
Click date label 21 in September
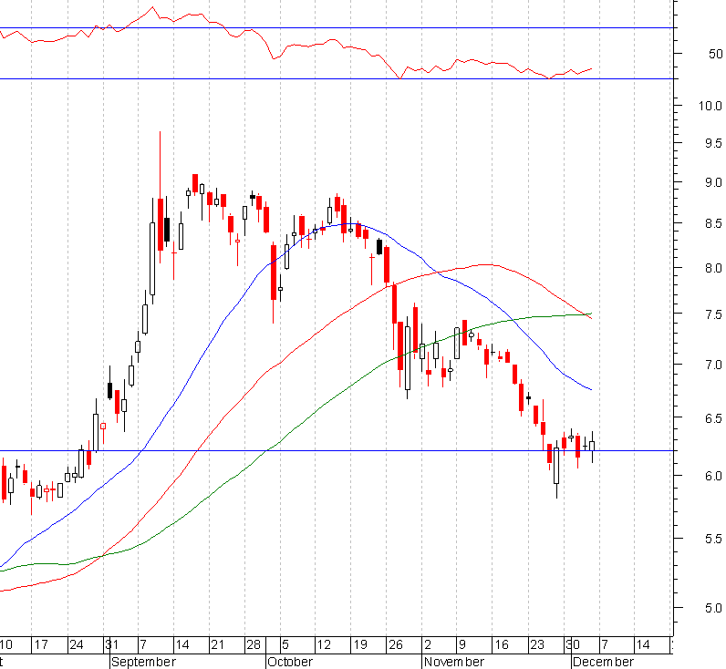tap(218, 644)
